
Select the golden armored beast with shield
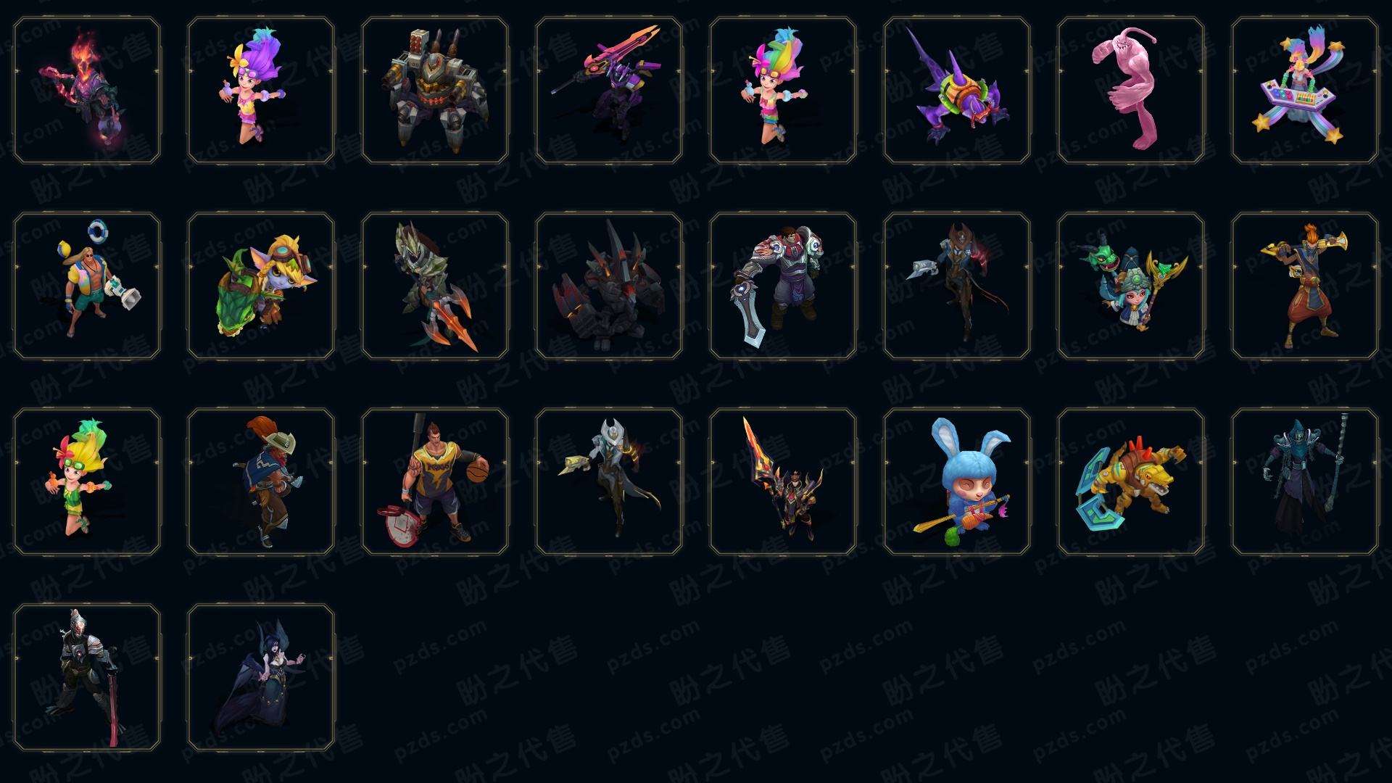pyautogui.click(x=1131, y=481)
